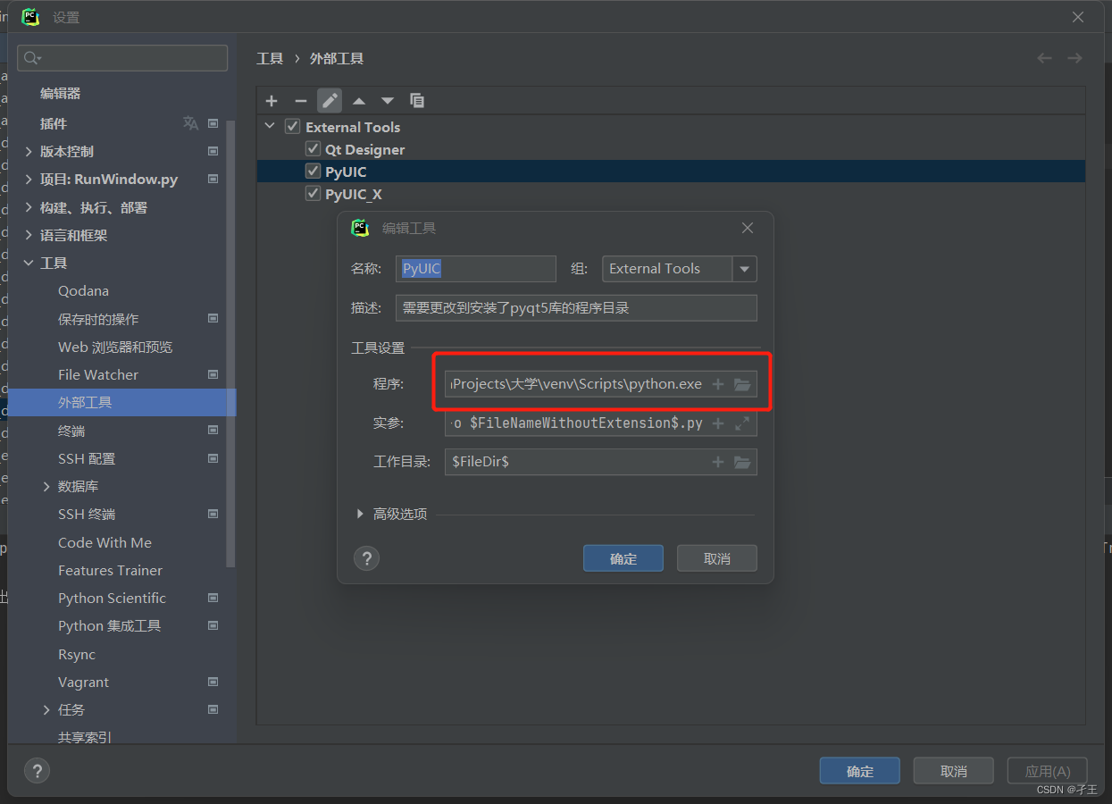Insert a macro into the arguments field

point(718,423)
